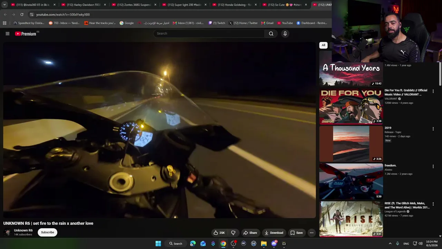The image size is (442, 249).
Task: Switch to Chrome in the taskbar
Action: point(223,243)
